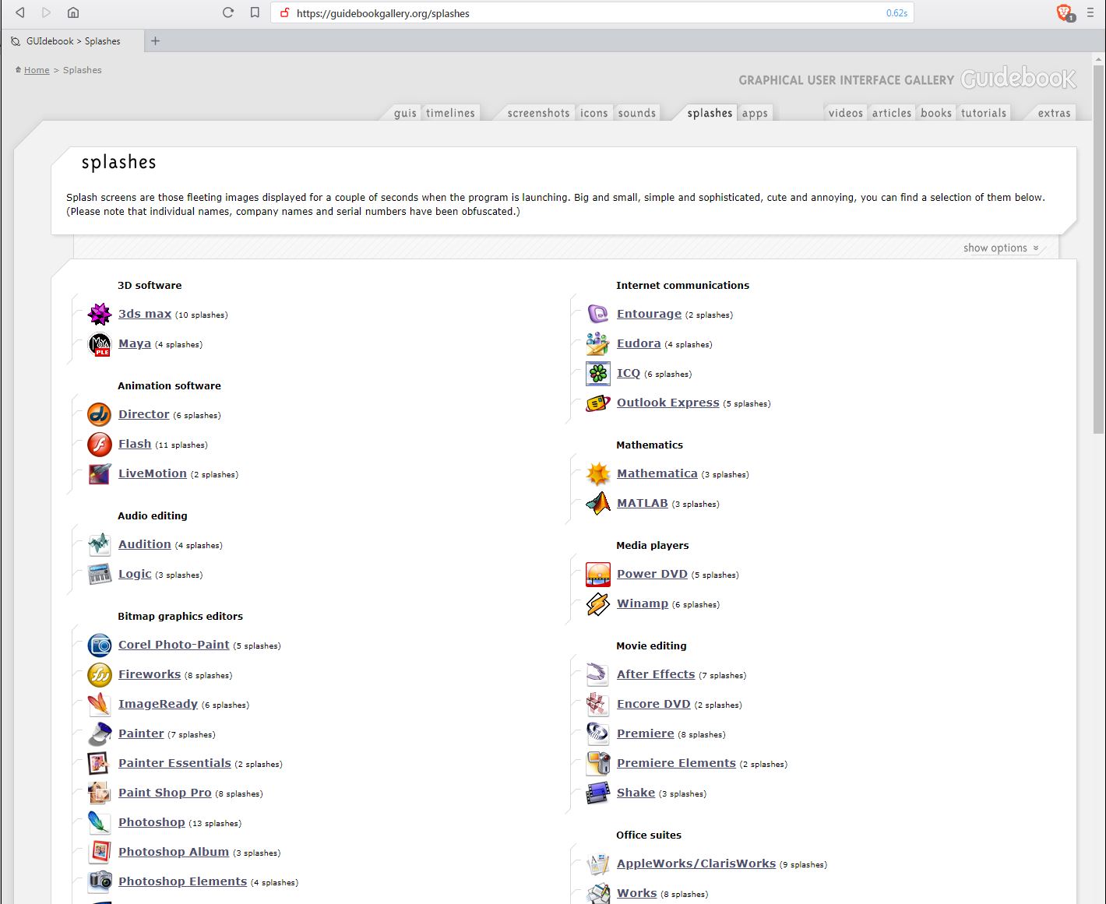Image resolution: width=1106 pixels, height=904 pixels.
Task: Click the Maya PLE icon
Action: tap(100, 344)
